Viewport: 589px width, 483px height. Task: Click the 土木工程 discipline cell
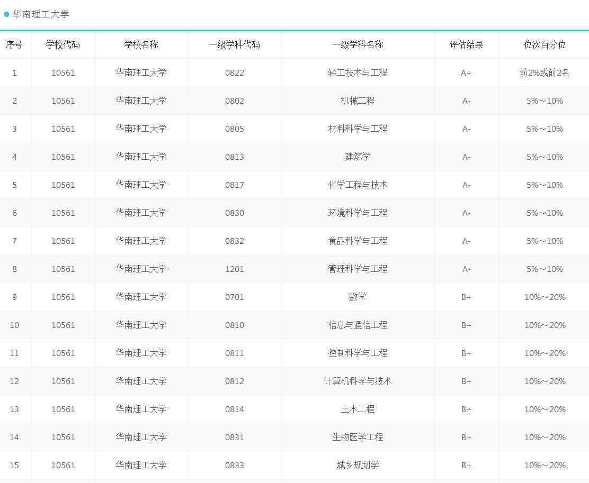pos(358,409)
